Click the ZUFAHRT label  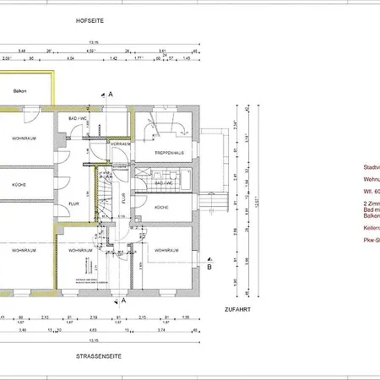pyautogui.click(x=237, y=310)
